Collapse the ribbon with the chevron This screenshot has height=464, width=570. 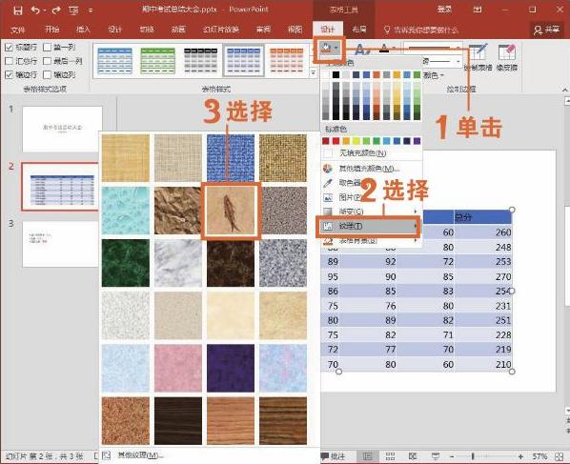point(564,90)
